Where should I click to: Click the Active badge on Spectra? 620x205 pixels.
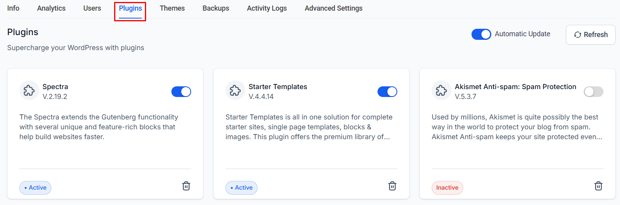tap(35, 188)
